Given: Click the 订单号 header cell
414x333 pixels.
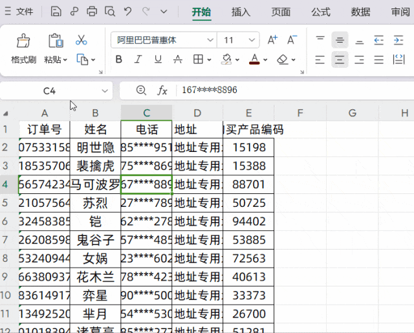Looking at the screenshot, I should pos(45,129).
